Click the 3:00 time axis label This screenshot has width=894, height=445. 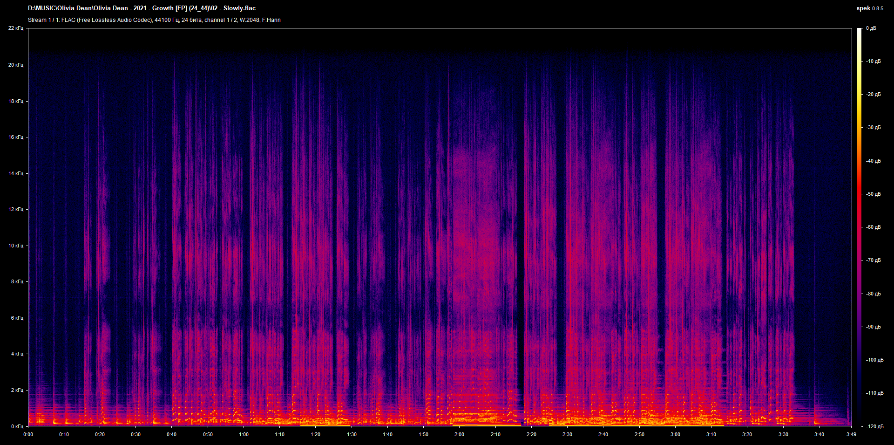coord(675,434)
